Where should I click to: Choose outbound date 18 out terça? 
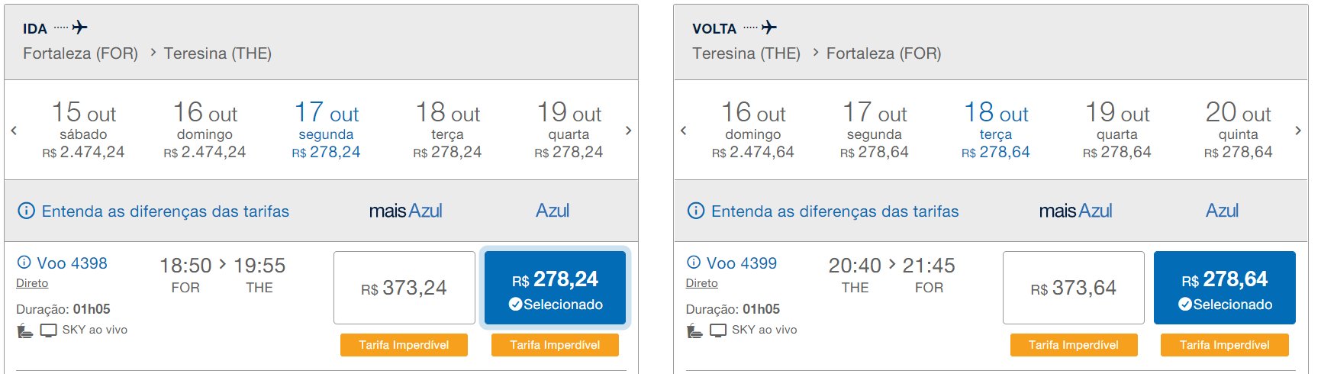point(447,130)
